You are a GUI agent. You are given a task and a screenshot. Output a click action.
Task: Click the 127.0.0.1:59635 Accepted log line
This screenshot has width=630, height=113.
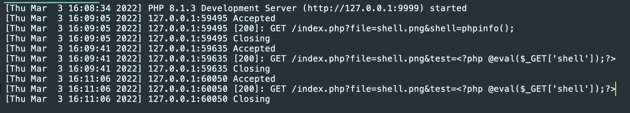tap(140, 49)
